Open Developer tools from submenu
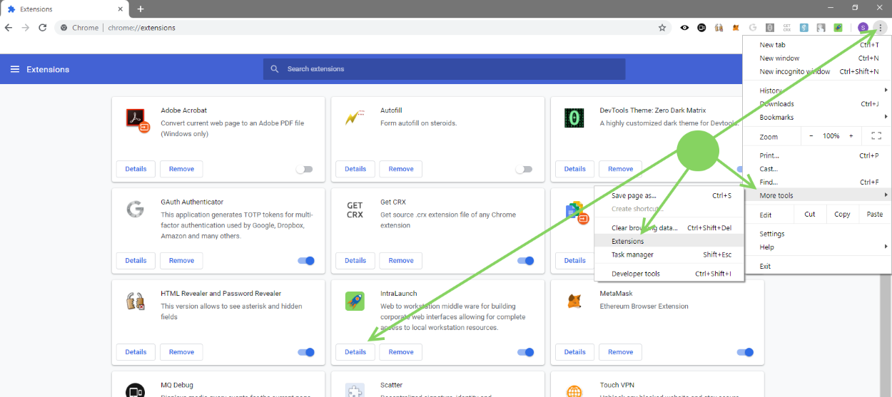This screenshot has height=397, width=892. (x=669, y=274)
